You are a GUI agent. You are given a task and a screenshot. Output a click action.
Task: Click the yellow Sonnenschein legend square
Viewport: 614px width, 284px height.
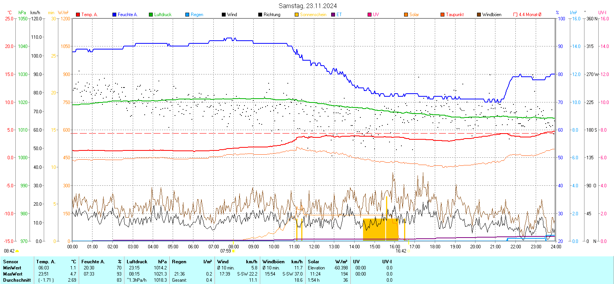[297, 15]
